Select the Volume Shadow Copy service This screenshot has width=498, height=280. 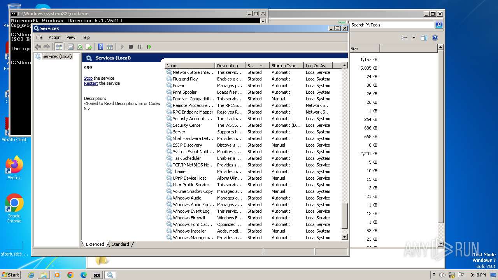coord(253,191)
